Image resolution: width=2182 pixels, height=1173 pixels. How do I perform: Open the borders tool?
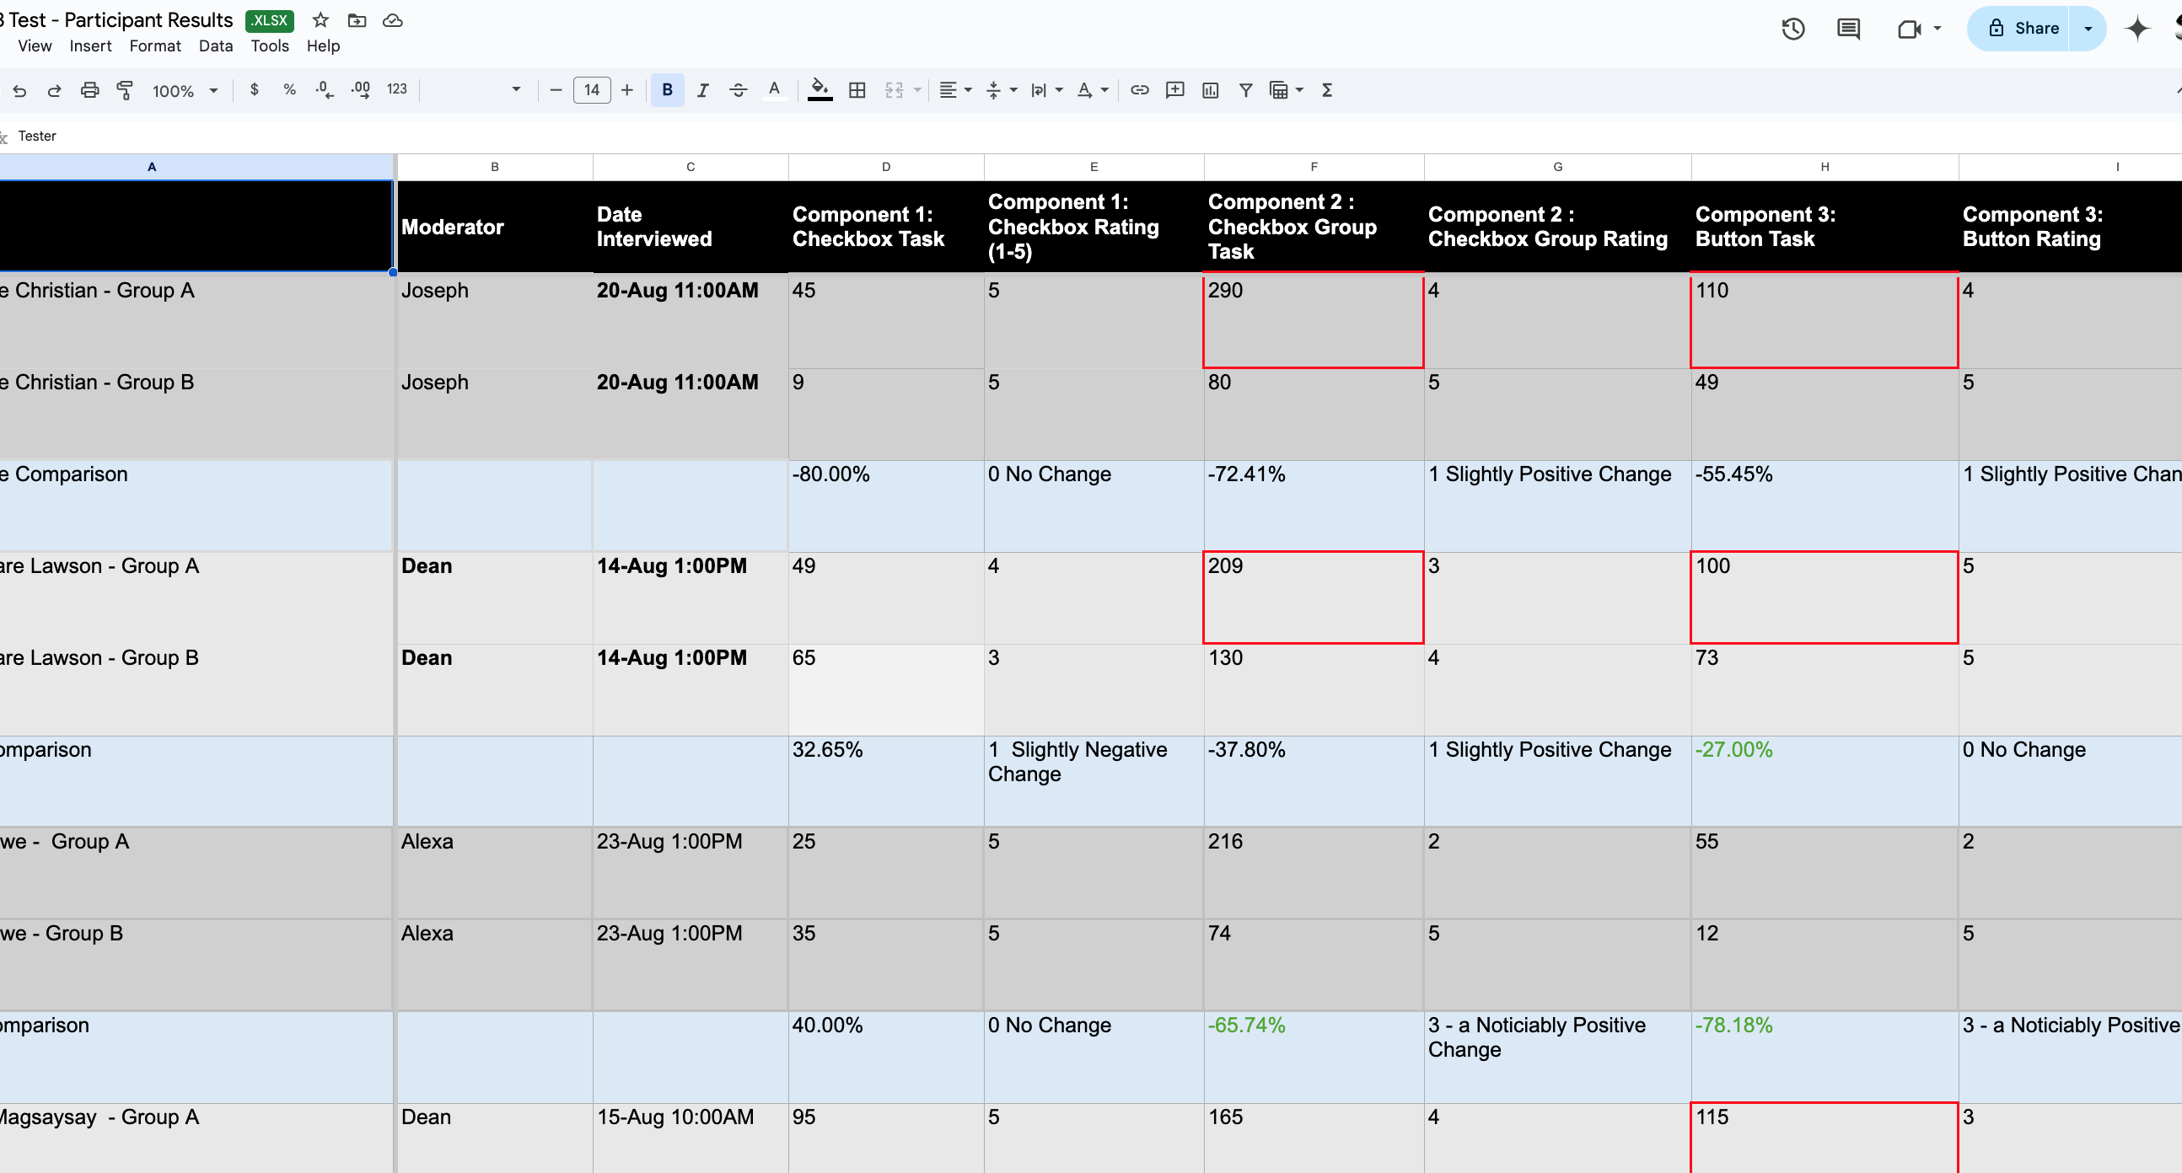[857, 89]
